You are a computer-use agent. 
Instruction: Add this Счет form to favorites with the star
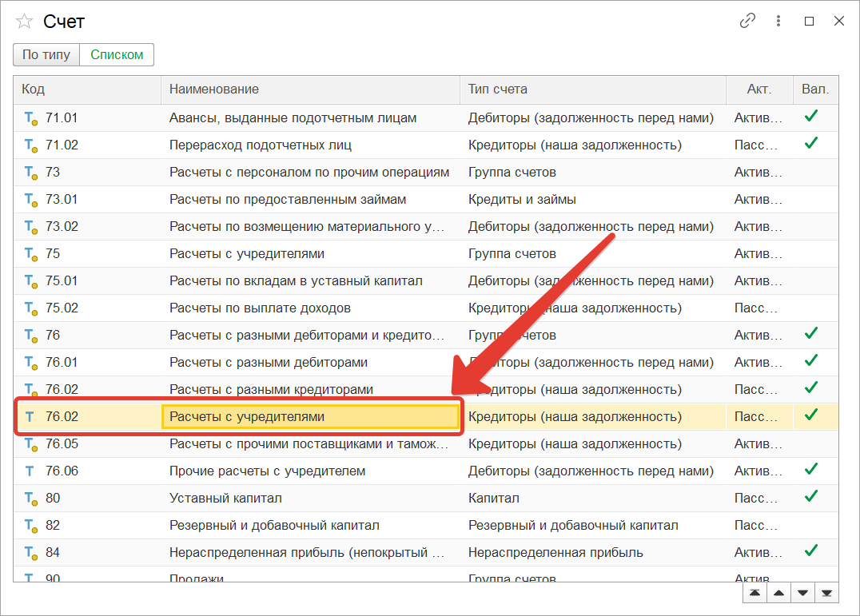[x=25, y=22]
